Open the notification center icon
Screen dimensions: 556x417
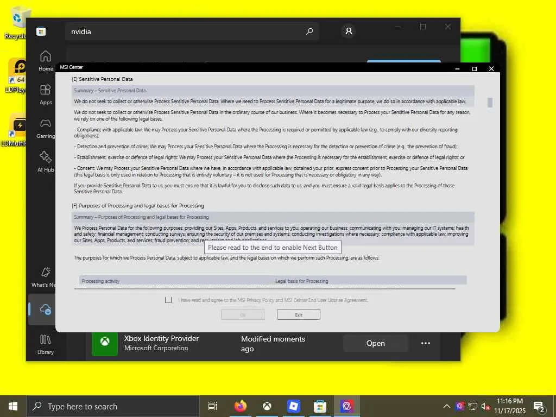[x=539, y=407]
